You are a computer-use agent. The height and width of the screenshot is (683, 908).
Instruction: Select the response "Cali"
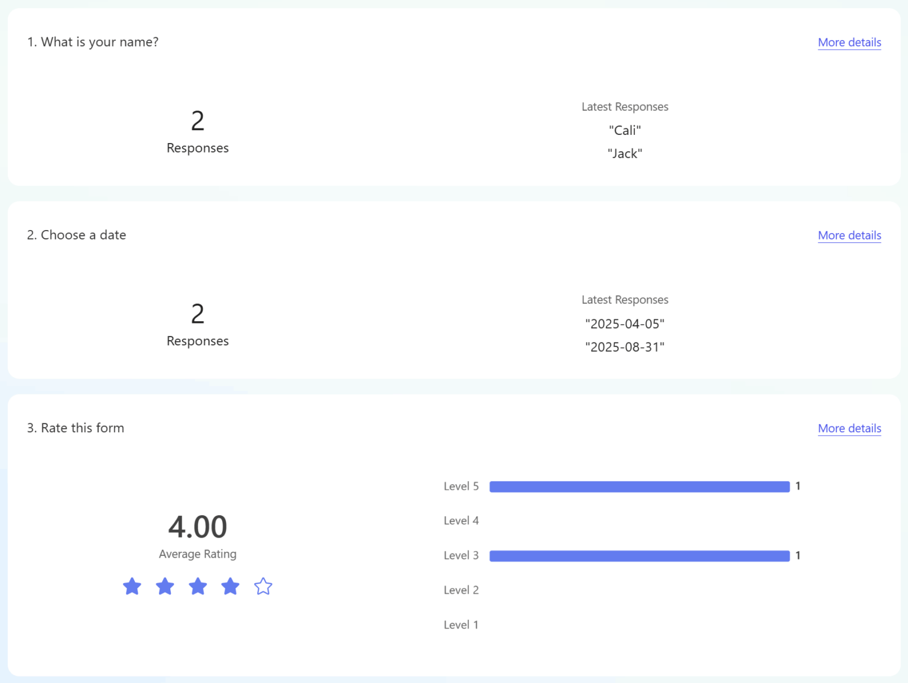coord(625,130)
